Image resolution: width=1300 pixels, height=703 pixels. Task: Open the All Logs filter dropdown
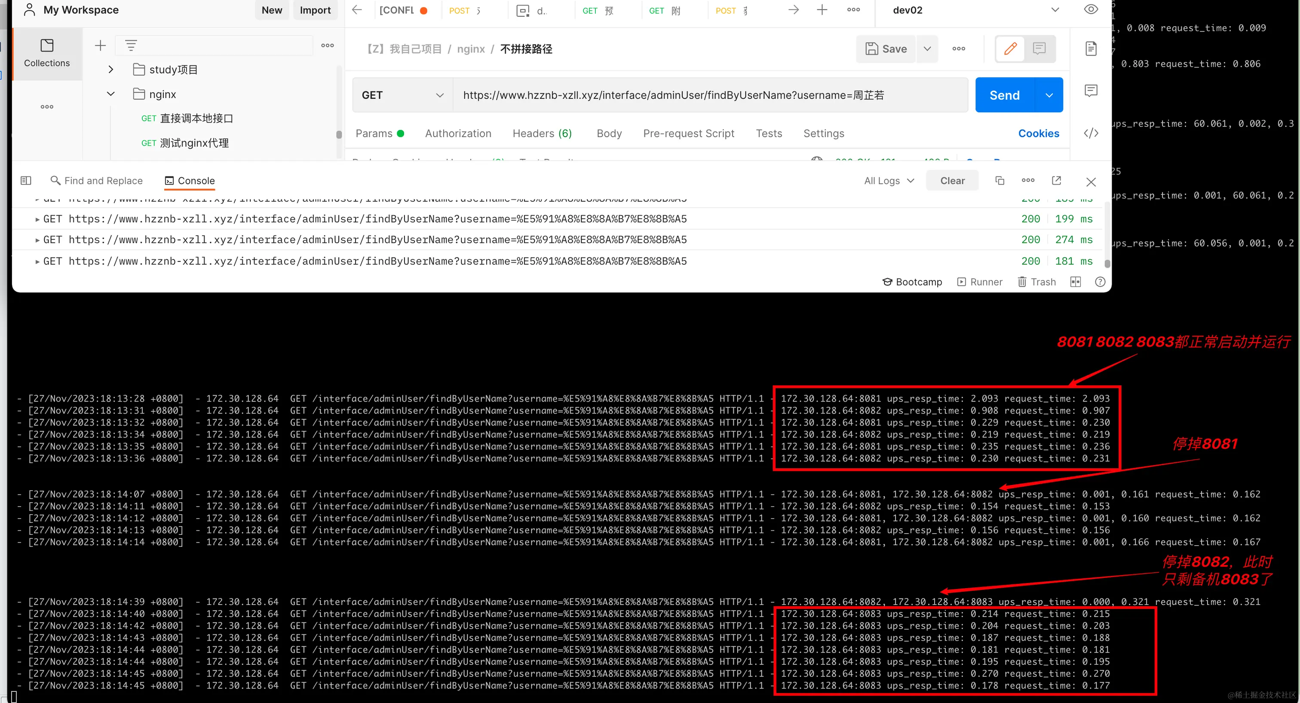(889, 181)
